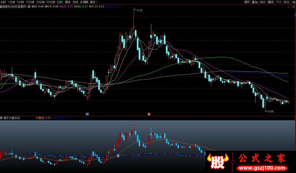The width and height of the screenshot is (296, 173).
Task: Click the 9.30 high price label
Action: (139, 10)
